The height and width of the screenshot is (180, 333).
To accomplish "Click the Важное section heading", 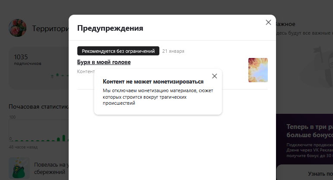I will pyautogui.click(x=285, y=24).
